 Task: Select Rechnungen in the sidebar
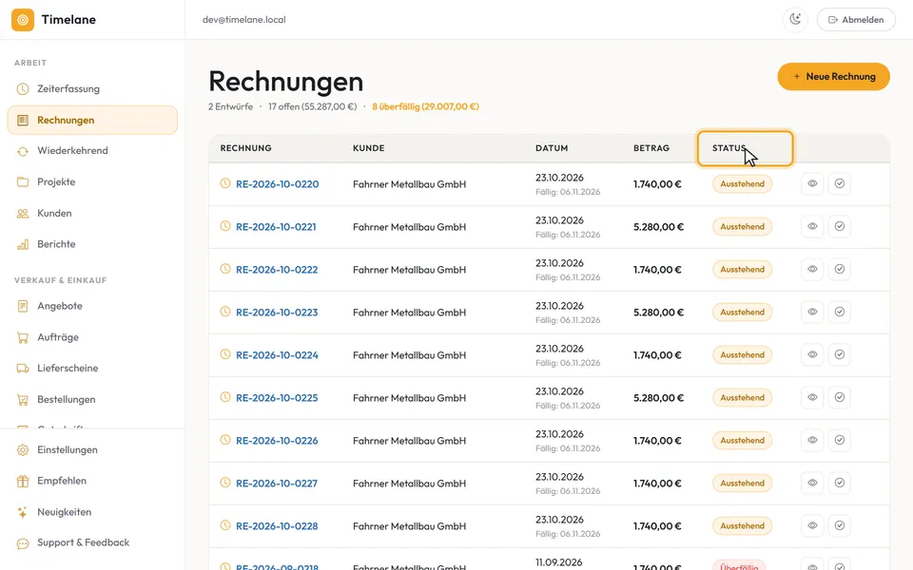coord(92,120)
